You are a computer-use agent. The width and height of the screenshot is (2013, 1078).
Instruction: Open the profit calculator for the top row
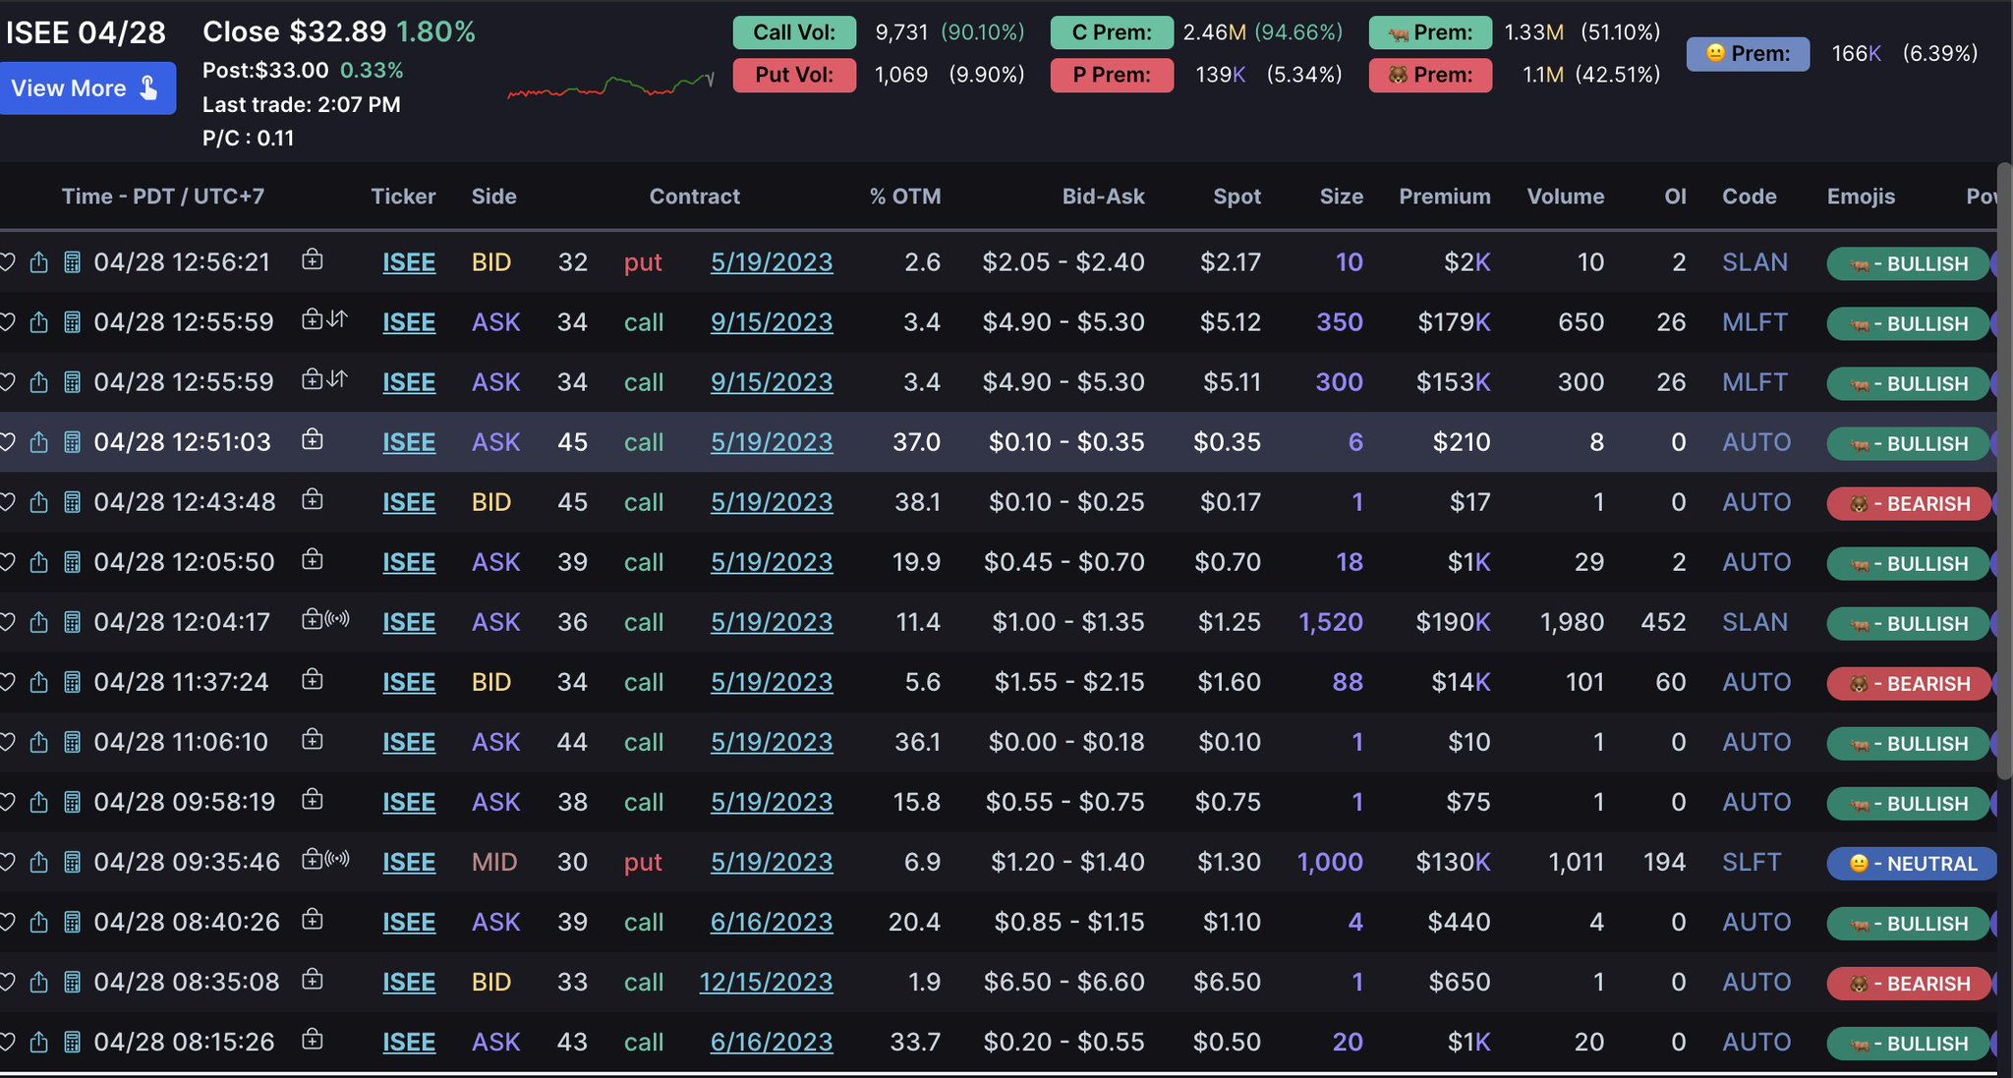click(70, 261)
